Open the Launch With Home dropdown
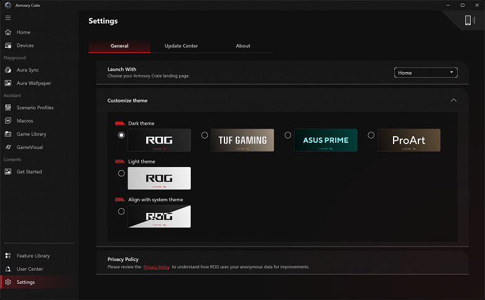The height and width of the screenshot is (300, 485). click(426, 73)
